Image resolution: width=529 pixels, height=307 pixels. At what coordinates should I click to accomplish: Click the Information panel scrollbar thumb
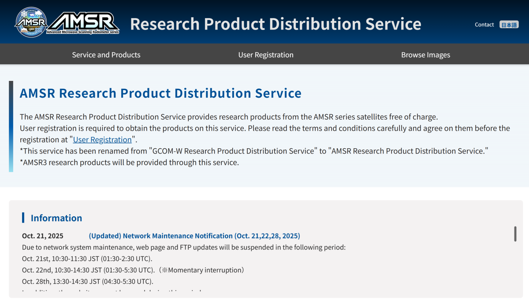(x=515, y=234)
